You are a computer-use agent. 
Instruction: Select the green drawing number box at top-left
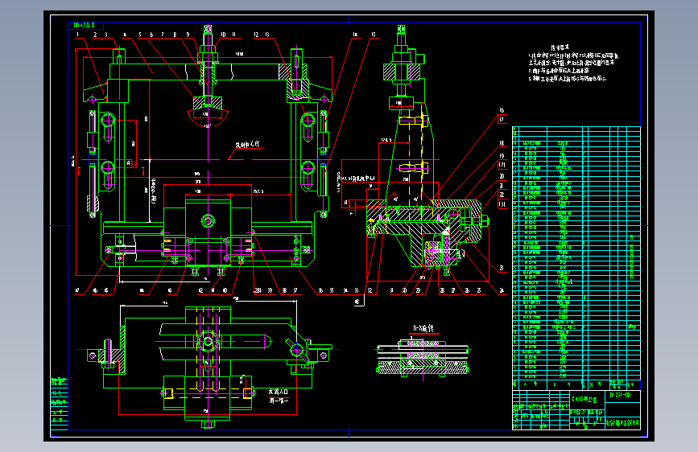coord(85,25)
